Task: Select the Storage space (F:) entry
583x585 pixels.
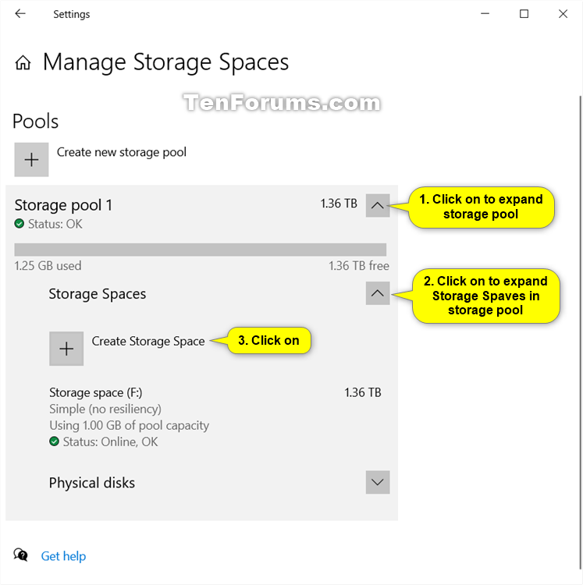Action: coord(215,417)
